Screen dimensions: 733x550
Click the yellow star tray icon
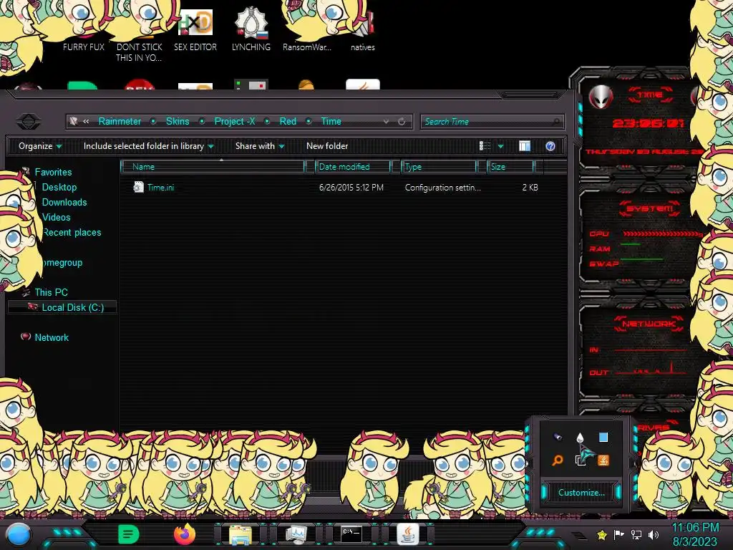[x=602, y=534]
